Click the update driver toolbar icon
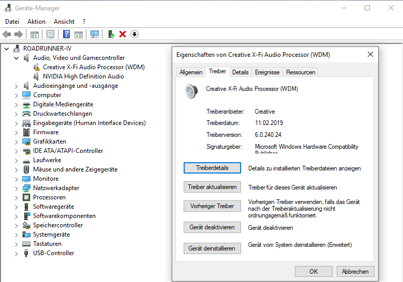 [x=111, y=34]
